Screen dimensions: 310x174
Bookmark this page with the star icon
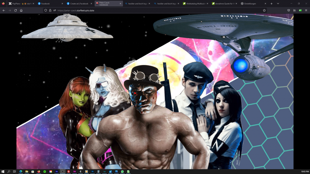[264, 10]
